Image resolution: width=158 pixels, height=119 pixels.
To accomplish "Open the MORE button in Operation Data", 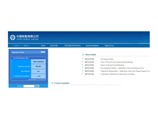I will 43,52.
